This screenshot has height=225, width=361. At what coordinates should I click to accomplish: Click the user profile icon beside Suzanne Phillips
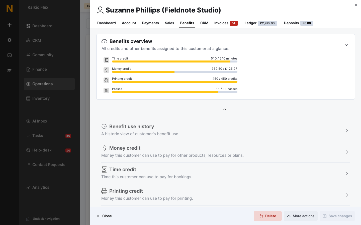(100, 10)
